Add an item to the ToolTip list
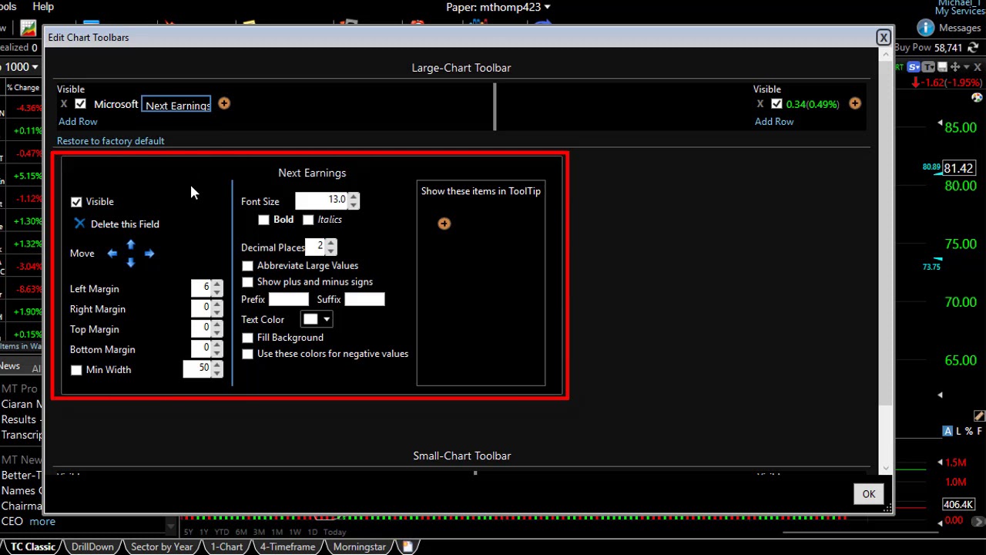 [444, 224]
